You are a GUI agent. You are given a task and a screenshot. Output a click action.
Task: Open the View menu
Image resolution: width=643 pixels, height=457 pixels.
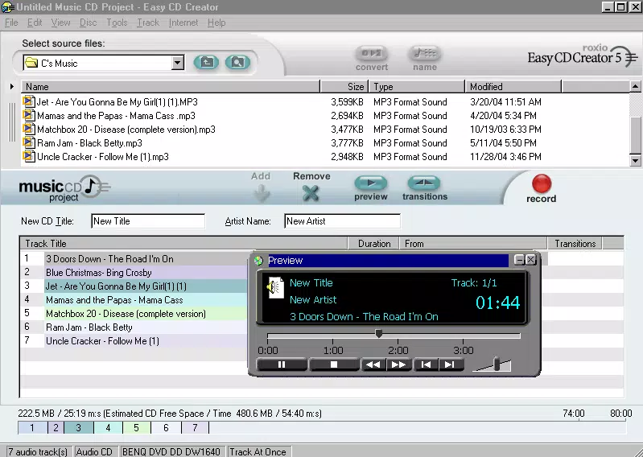[60, 23]
